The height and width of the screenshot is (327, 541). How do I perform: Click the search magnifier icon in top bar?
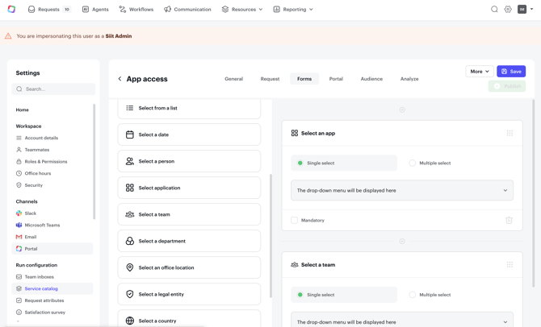(494, 10)
